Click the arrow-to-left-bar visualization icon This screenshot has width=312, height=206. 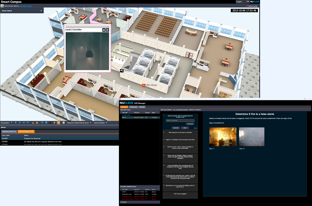coord(28,123)
